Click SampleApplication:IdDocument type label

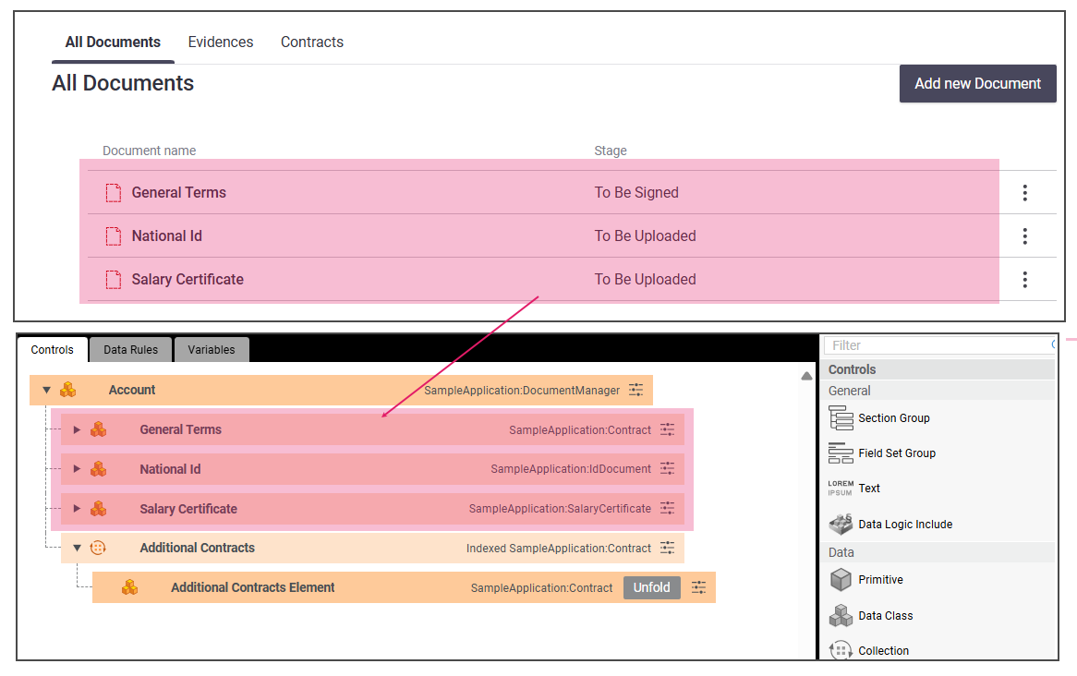click(x=571, y=468)
